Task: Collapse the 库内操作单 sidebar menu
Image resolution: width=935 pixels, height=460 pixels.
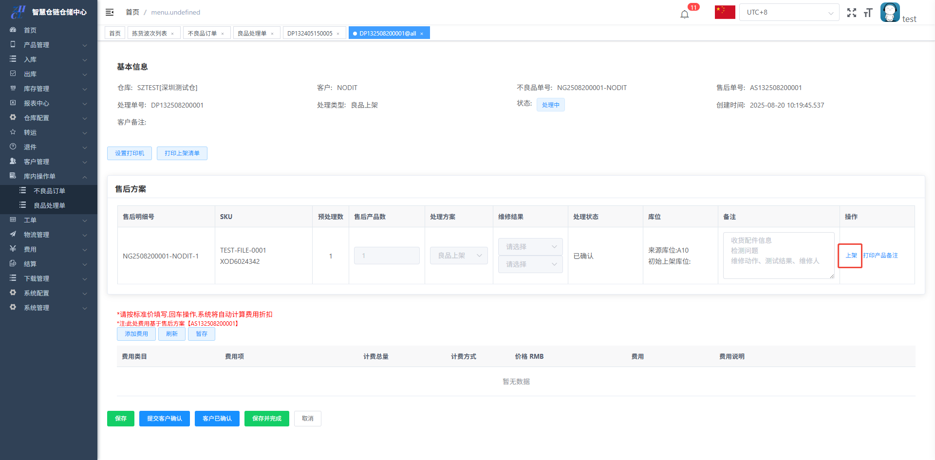Action: point(49,176)
